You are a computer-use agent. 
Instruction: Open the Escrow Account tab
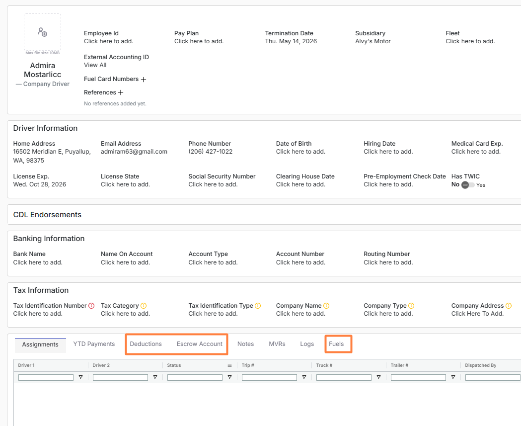click(x=199, y=344)
